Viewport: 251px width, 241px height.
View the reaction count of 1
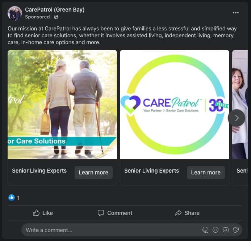tap(18, 198)
